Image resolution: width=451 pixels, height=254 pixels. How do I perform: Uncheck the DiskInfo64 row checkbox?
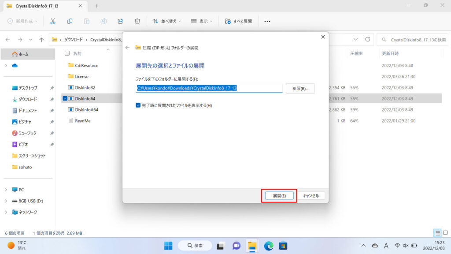click(x=65, y=98)
